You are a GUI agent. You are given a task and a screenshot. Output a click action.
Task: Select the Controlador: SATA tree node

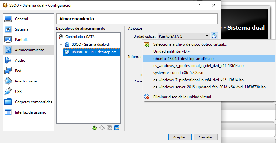[x=80, y=37]
